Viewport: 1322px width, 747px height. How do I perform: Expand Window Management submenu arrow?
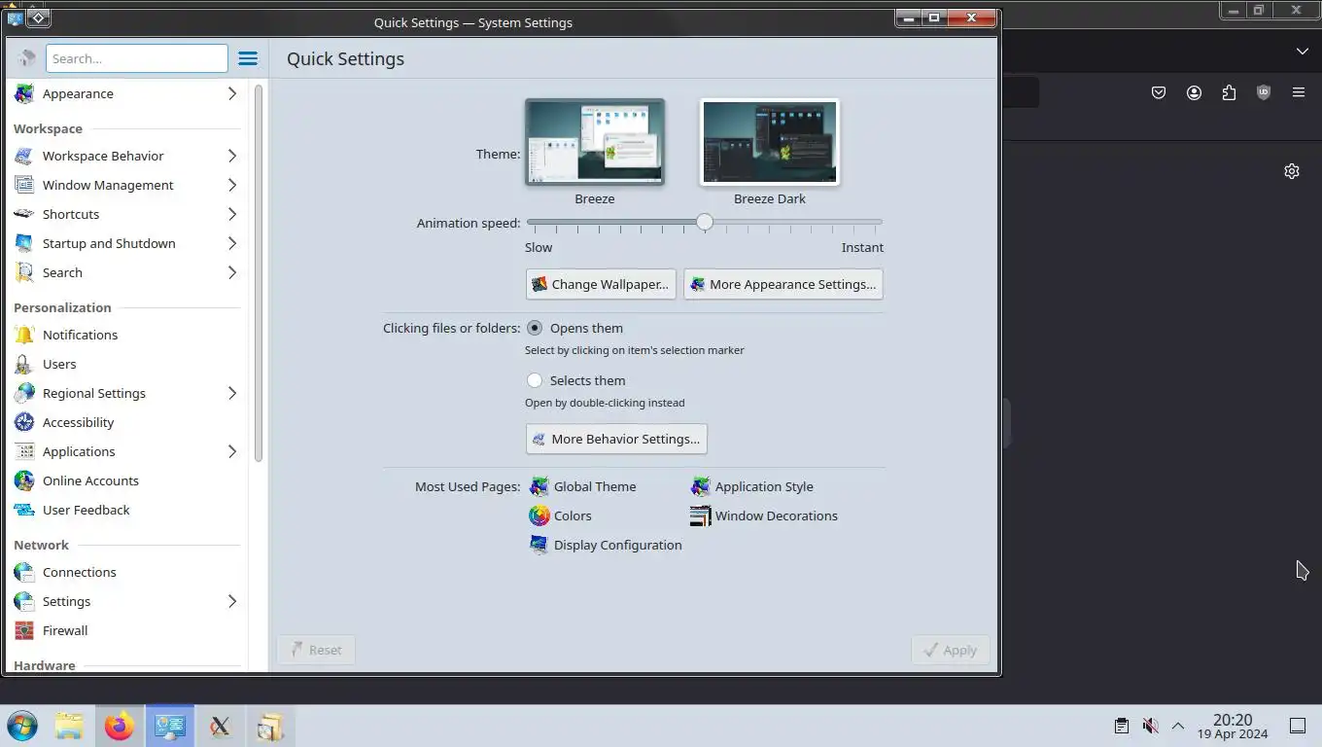tap(232, 185)
